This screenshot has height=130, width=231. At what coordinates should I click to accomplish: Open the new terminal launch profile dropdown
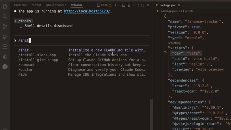(x=119, y=5)
